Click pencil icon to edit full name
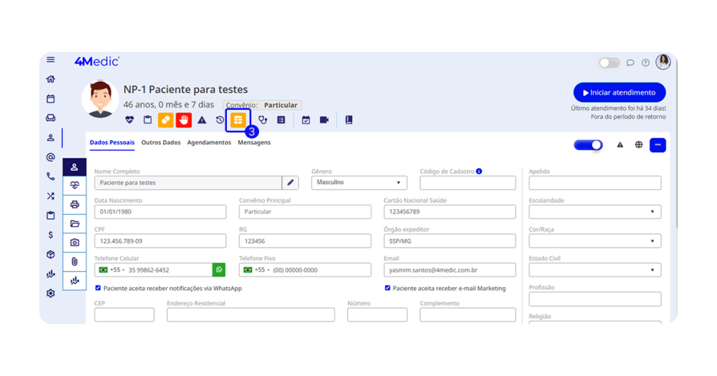 pos(291,183)
